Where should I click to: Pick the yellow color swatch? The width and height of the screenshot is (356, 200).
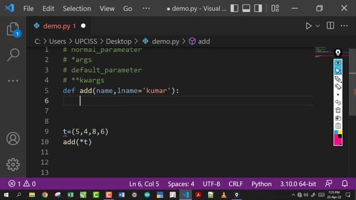340,132
